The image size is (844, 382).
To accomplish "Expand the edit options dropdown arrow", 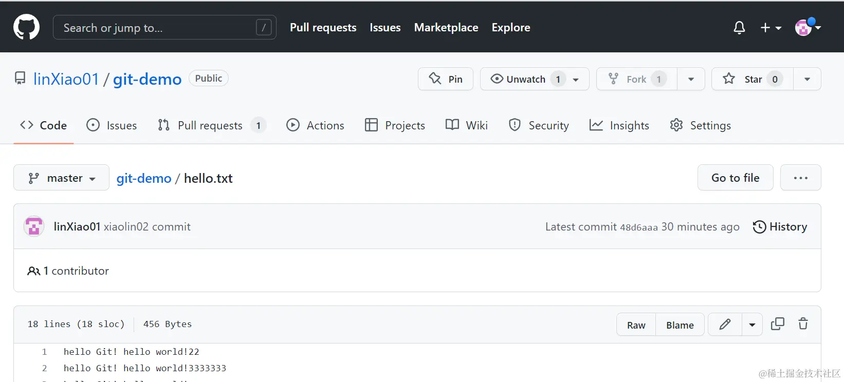I will pos(752,324).
